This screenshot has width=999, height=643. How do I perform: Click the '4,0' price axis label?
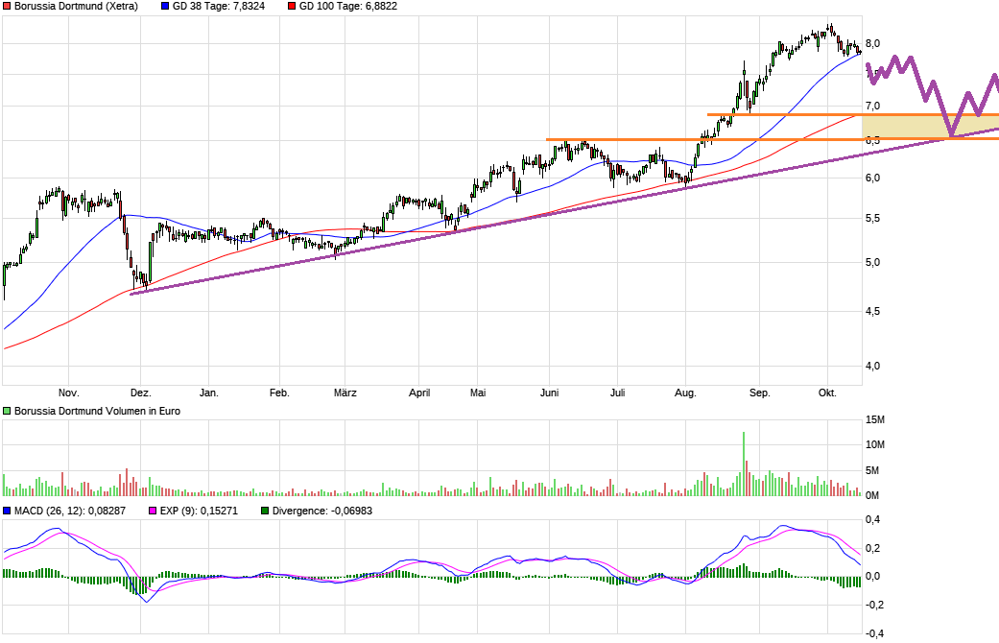(873, 366)
